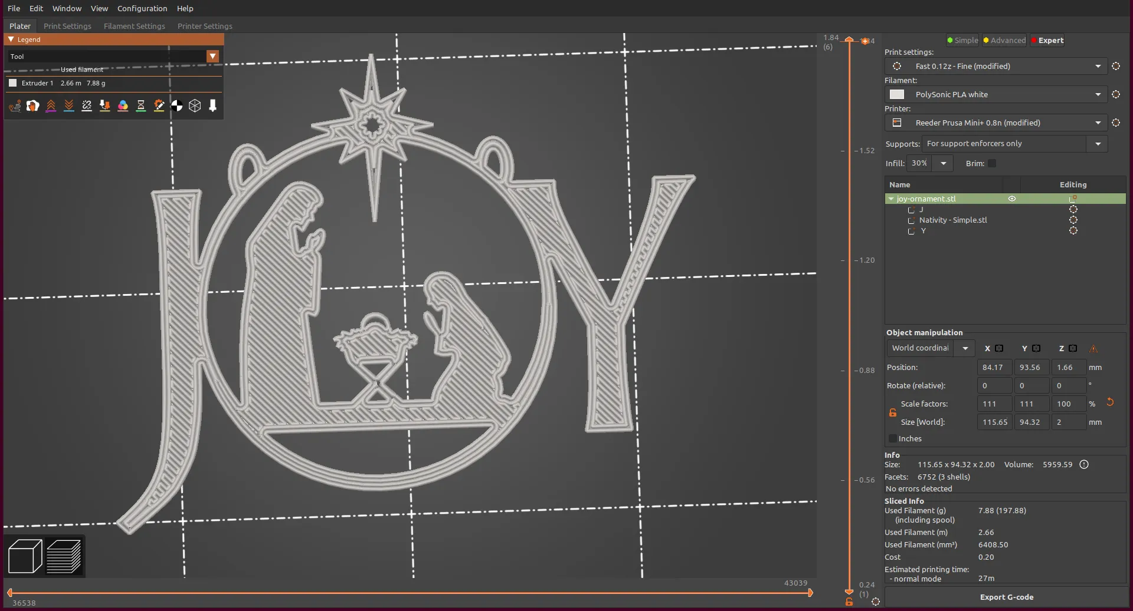Open the Tool view type dropdown
Screen dimensions: 1133x611
(212, 56)
